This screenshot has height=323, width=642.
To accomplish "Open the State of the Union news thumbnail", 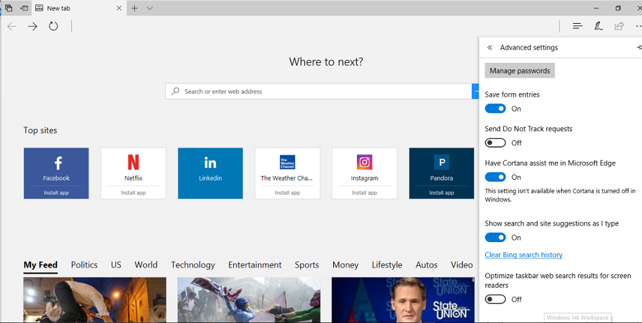I will coord(403,300).
